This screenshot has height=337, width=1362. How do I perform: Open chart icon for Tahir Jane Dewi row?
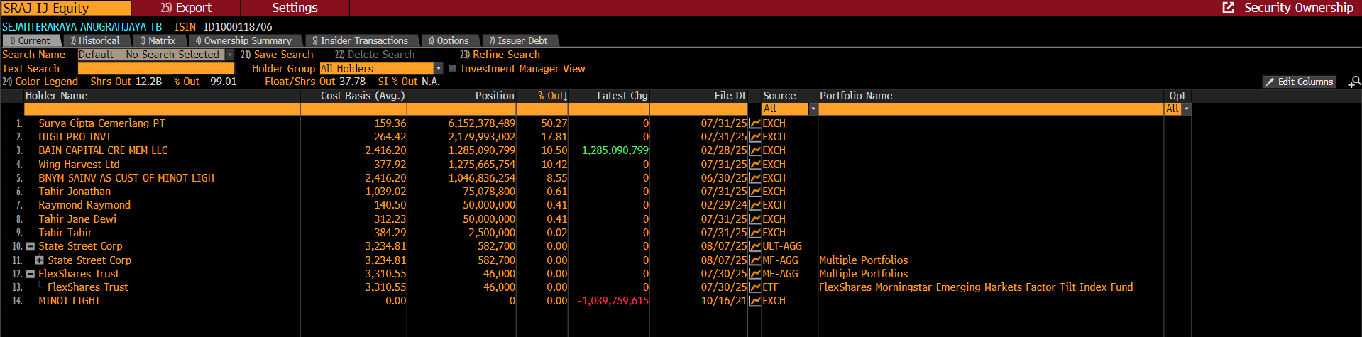point(755,219)
